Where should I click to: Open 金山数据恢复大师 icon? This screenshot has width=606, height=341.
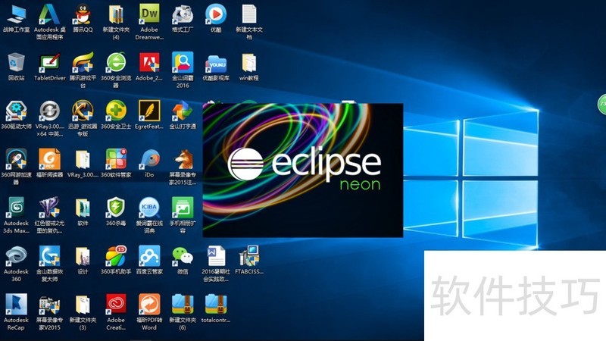click(x=49, y=256)
